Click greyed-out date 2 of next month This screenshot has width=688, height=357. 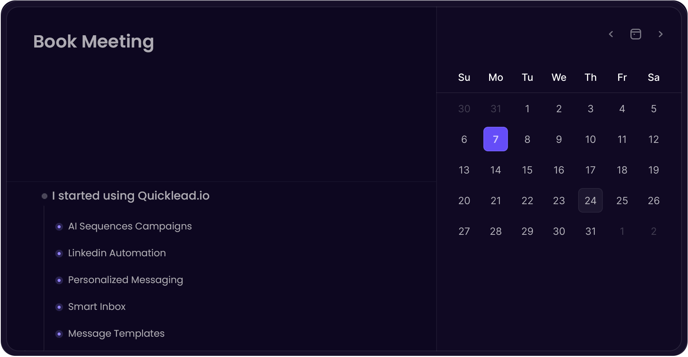tap(653, 231)
